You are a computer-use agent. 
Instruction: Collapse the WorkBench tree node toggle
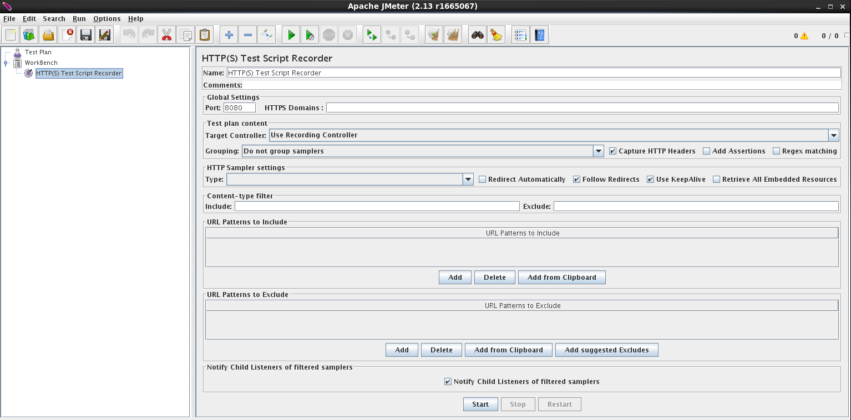click(x=6, y=63)
